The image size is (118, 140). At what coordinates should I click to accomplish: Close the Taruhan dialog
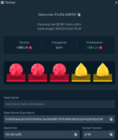click(116, 3)
